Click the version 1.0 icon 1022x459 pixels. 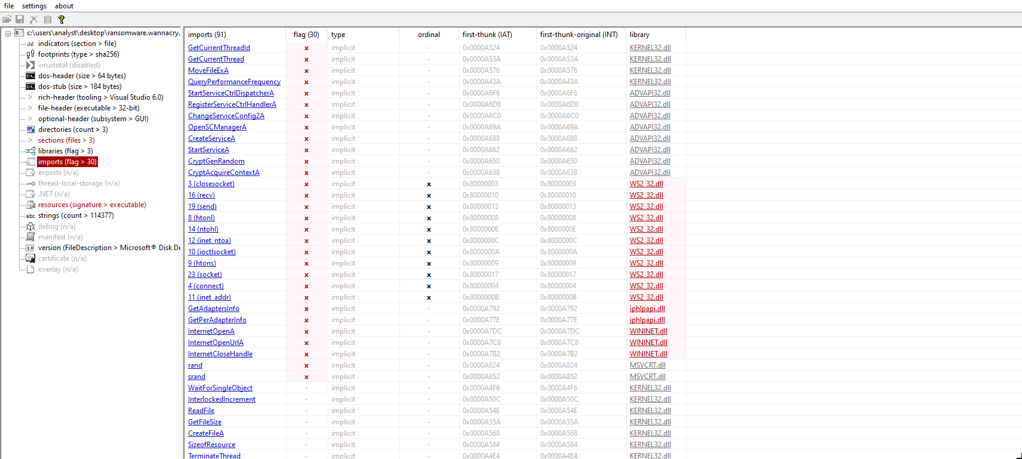click(30, 248)
